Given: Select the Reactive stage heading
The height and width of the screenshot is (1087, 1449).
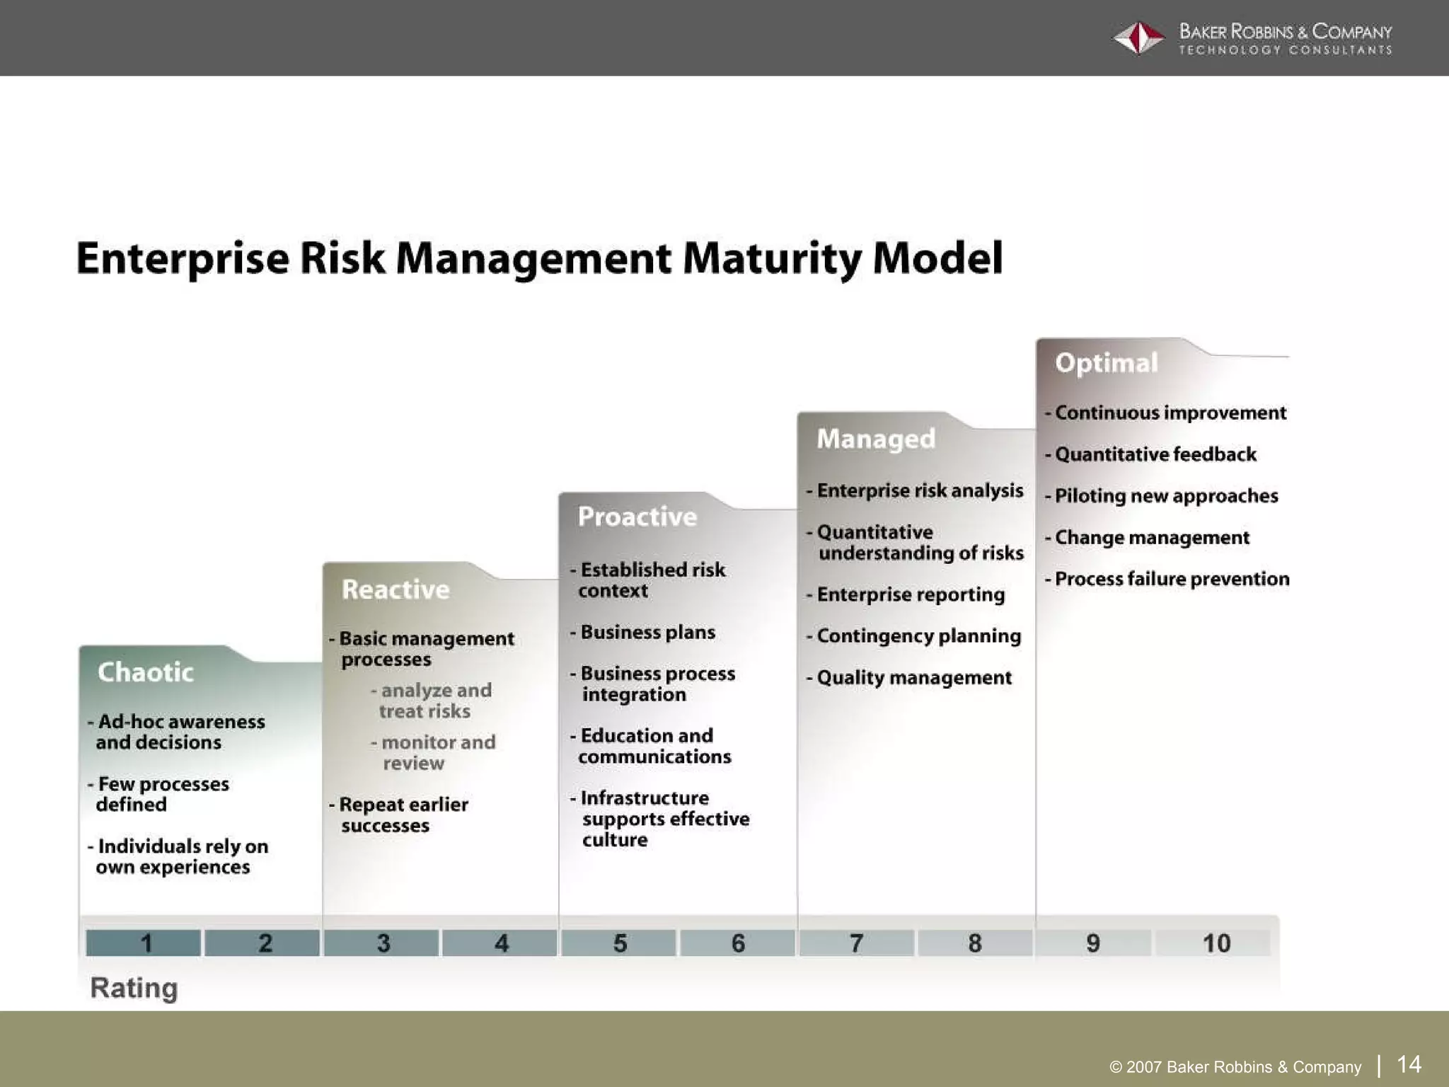Looking at the screenshot, I should click(396, 589).
